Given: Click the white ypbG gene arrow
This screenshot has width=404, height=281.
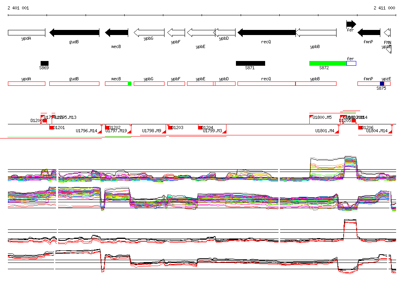Looking at the screenshot, I should click(x=149, y=33).
